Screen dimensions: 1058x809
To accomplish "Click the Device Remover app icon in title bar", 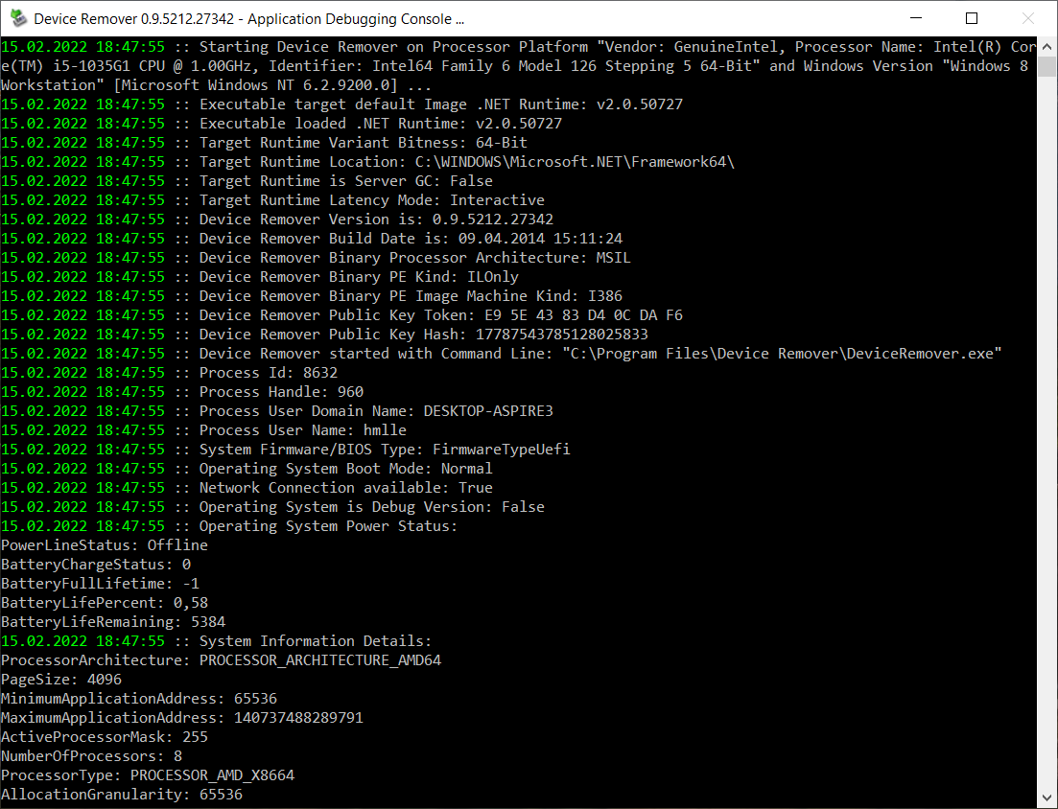I will [x=18, y=18].
